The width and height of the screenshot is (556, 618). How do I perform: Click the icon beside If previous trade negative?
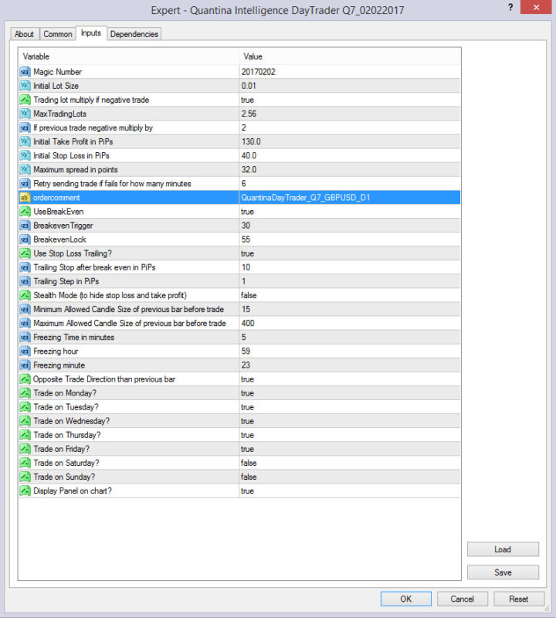[25, 127]
